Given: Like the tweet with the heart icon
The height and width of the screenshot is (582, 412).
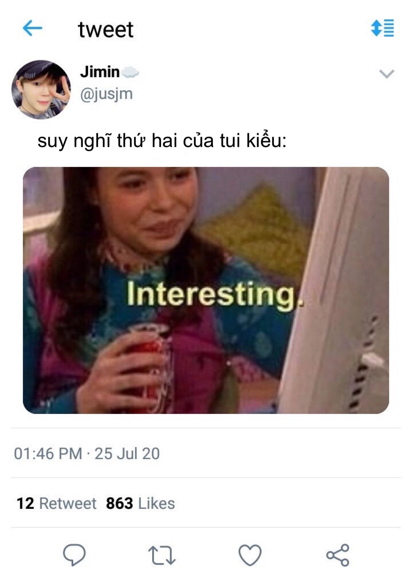Looking at the screenshot, I should 250,555.
